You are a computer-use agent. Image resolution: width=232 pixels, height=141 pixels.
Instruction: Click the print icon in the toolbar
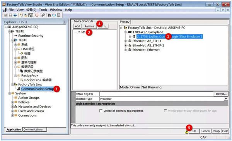click(x=15, y=15)
